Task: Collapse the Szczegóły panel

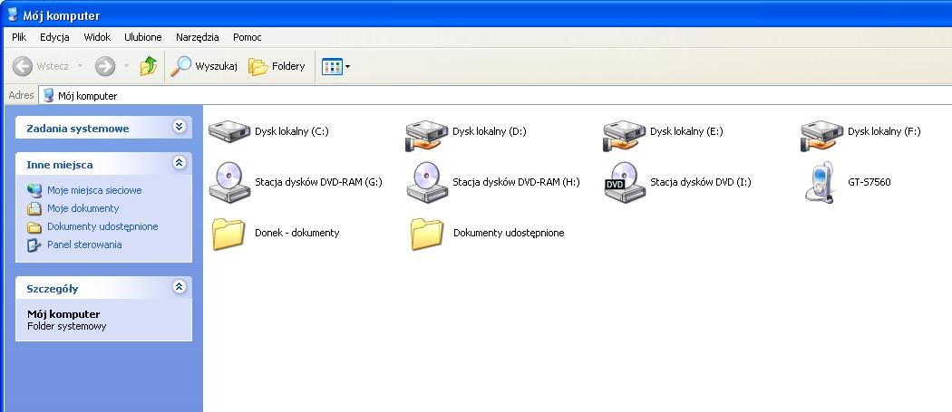Action: [x=179, y=287]
